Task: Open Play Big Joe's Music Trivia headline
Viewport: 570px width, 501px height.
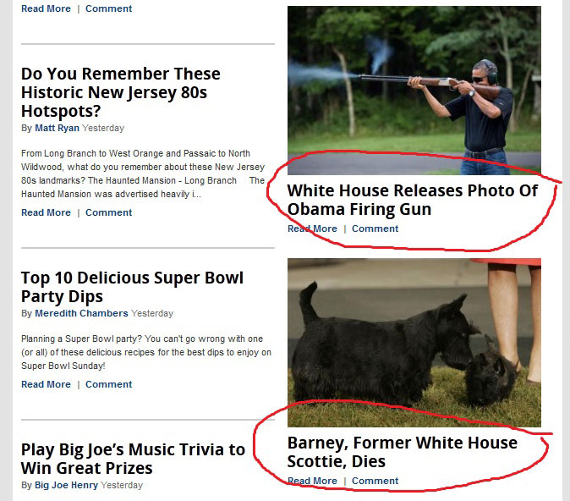Action: [133, 459]
